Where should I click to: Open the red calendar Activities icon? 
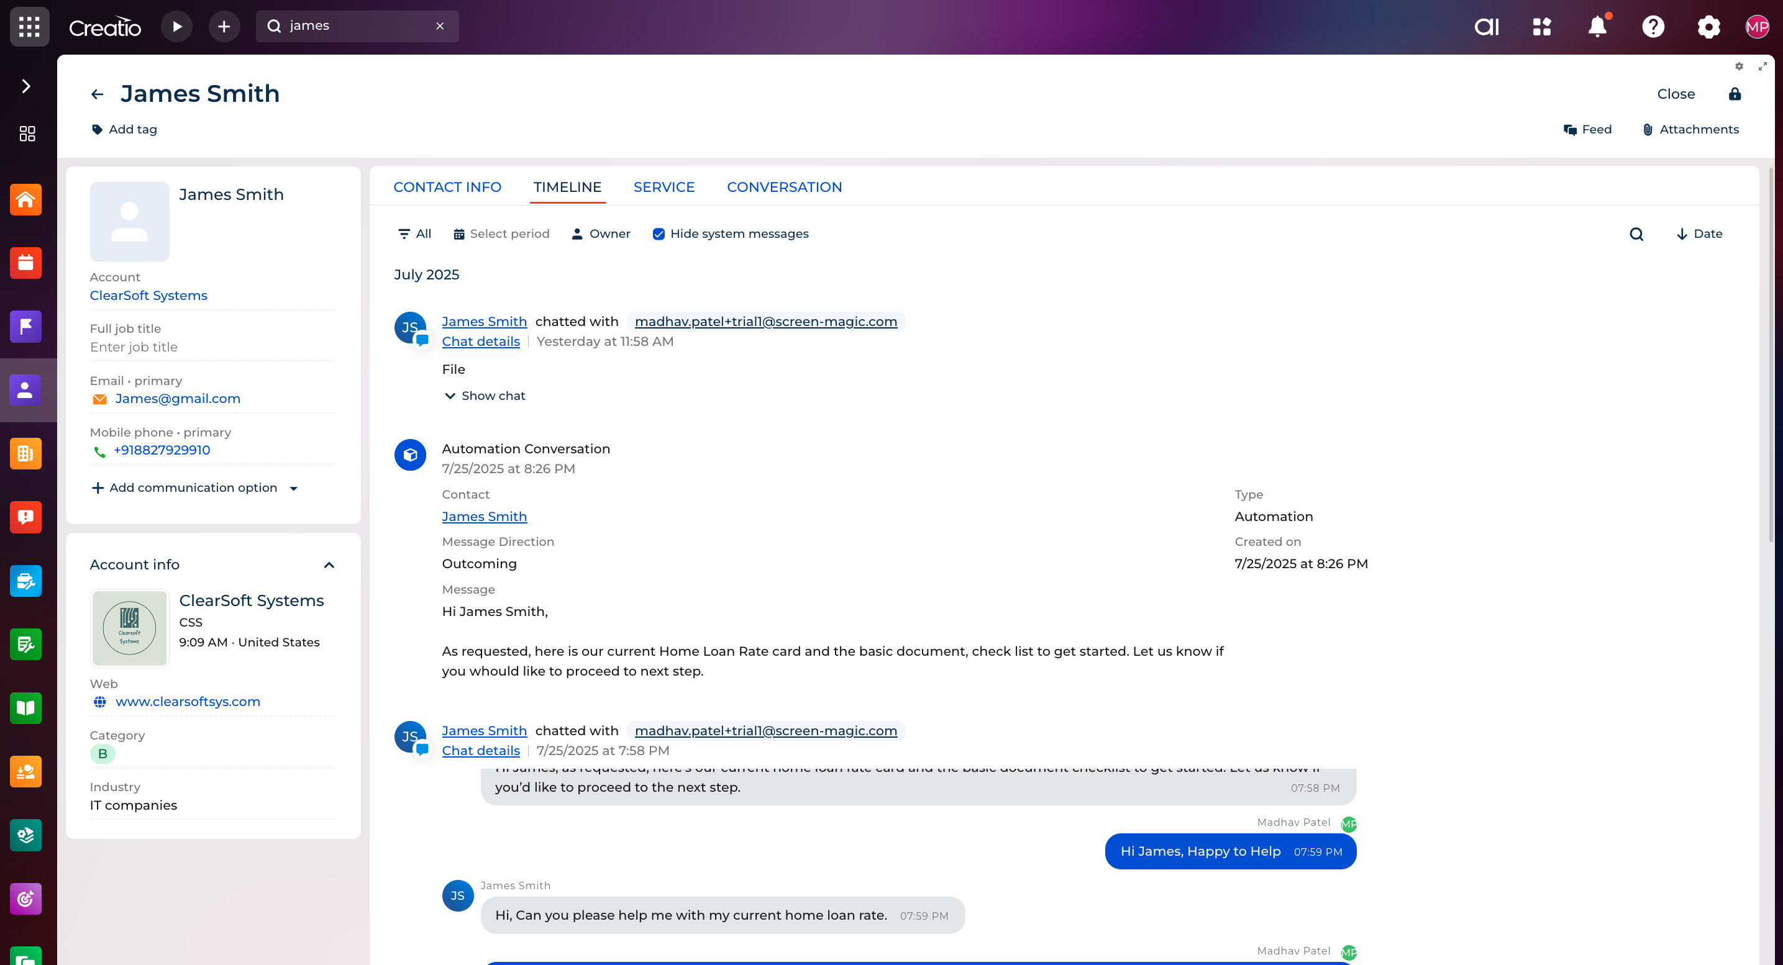25,263
